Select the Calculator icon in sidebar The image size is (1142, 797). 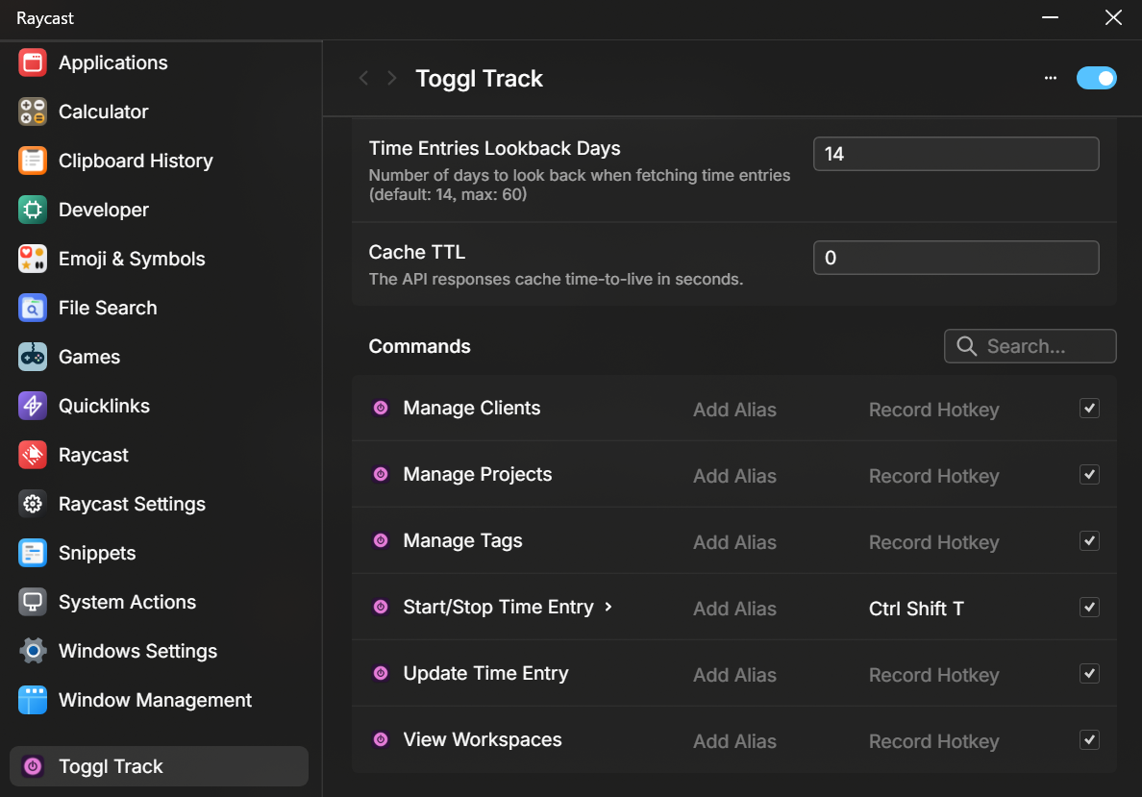33,112
